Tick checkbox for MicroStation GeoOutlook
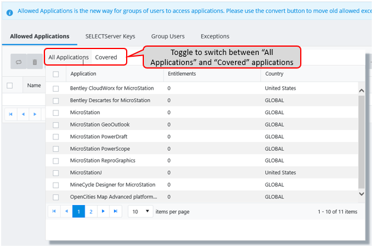Viewport: 373px width, 247px height. click(56, 125)
